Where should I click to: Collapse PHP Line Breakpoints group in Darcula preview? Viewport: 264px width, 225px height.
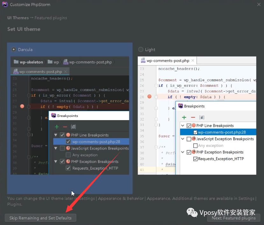click(56, 135)
